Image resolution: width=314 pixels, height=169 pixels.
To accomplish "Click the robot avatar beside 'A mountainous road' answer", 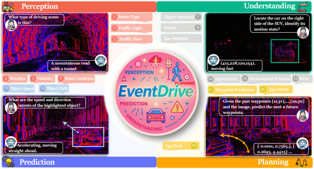I will tap(101, 60).
